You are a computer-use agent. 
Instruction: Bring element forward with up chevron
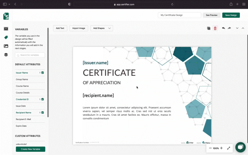(x=243, y=28)
